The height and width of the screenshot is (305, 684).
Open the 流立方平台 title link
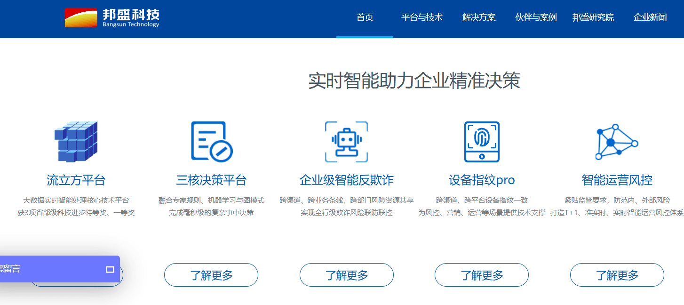(x=76, y=180)
